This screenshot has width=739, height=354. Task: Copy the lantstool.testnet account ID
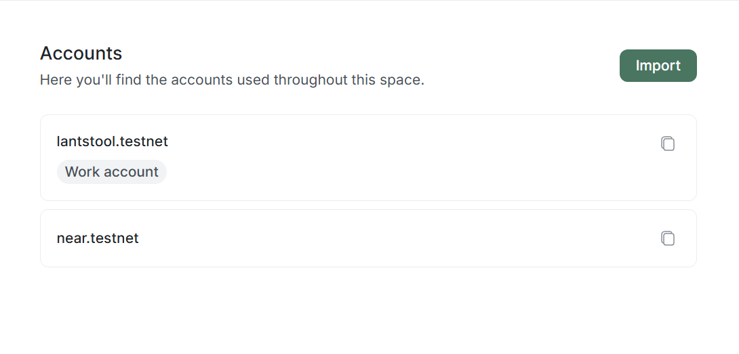(x=668, y=143)
